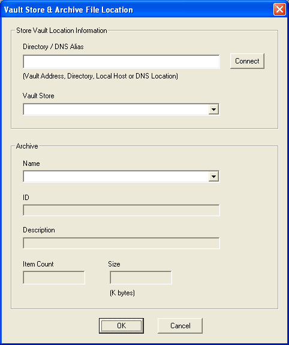Click the Vault Store & Archive title bar
Viewport: 289px width, 345px height.
[137, 10]
